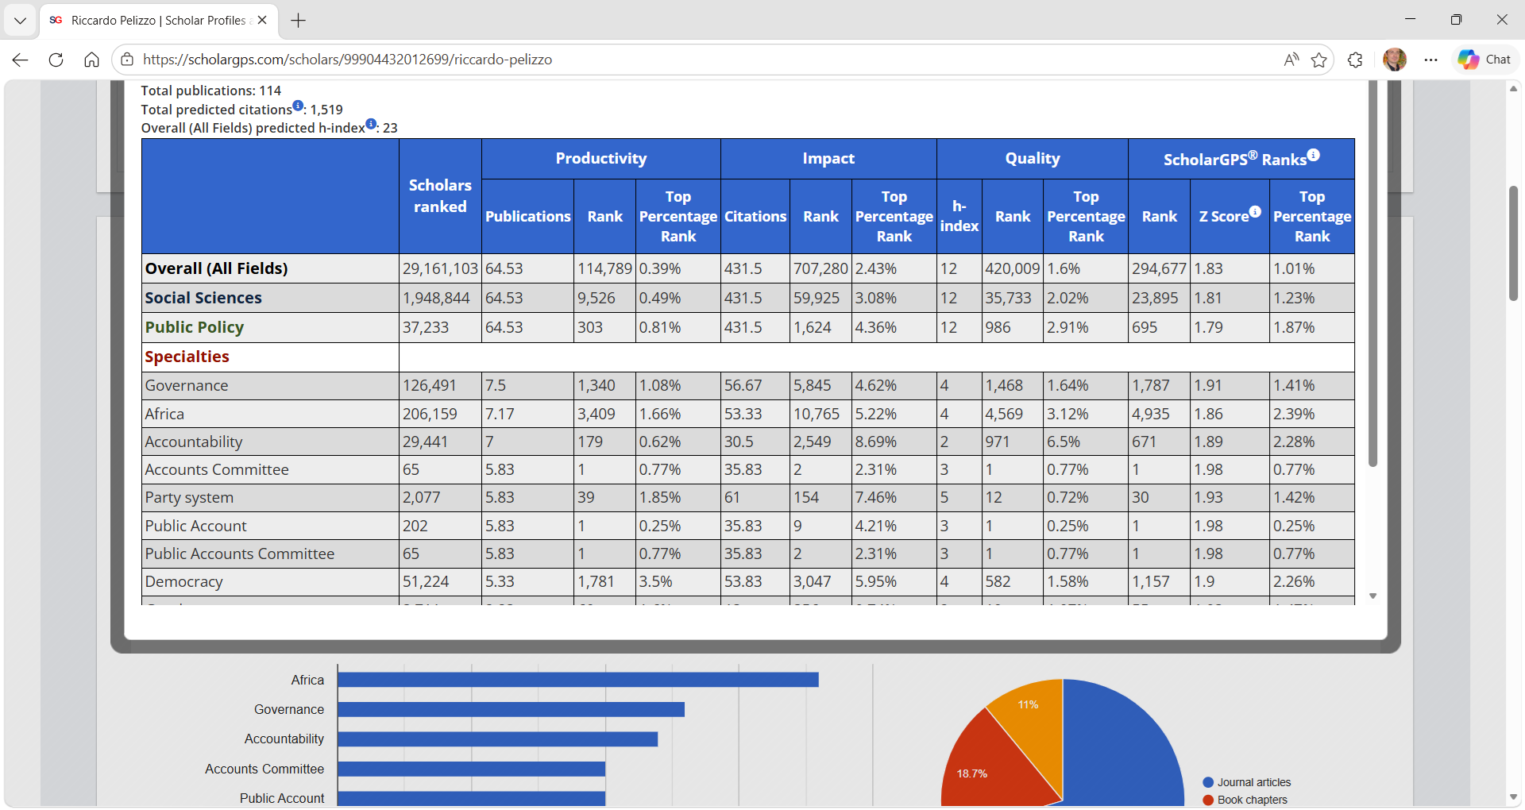Click the Public Account bar in chart

[x=472, y=798]
